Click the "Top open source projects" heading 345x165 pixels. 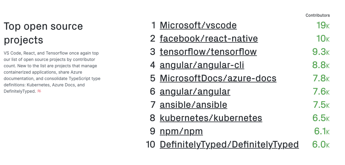pos(43,33)
